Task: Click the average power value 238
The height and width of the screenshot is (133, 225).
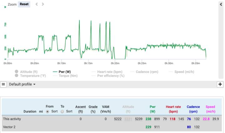Action: pyautogui.click(x=148, y=119)
